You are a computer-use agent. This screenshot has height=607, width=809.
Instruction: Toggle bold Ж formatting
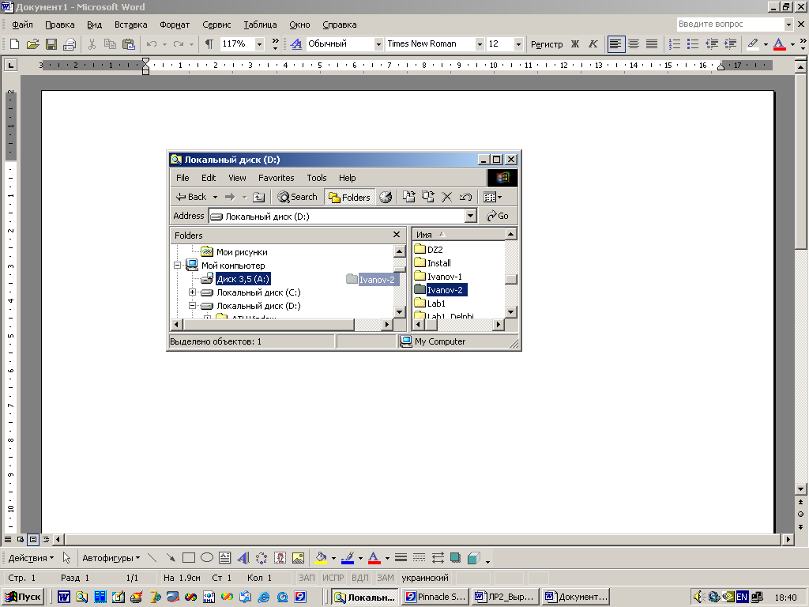click(575, 44)
